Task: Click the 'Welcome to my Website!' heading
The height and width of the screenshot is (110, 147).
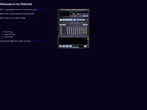Action: (16, 4)
